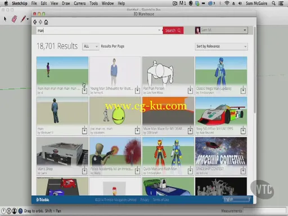Image resolution: width=288 pixels, height=216 pixels.
Task: Choose the Eraser tool
Action: pos(15,19)
